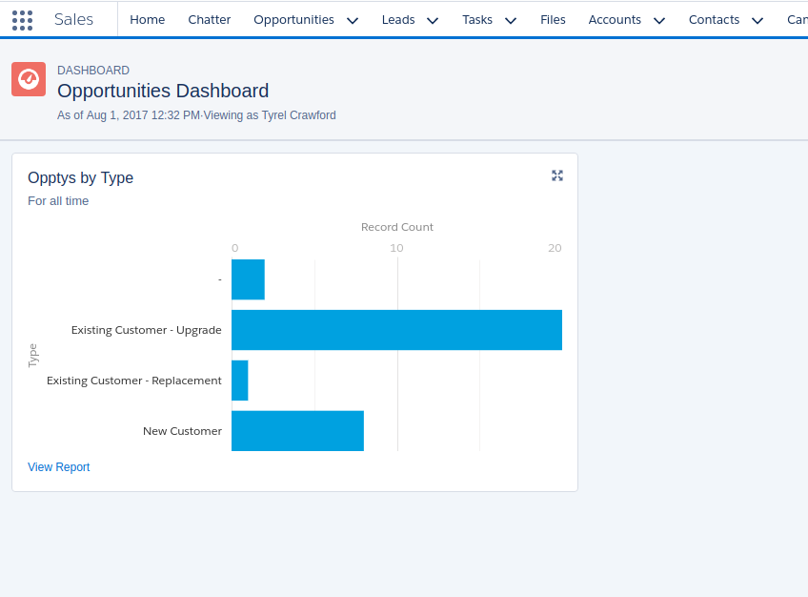Image resolution: width=808 pixels, height=597 pixels.
Task: Go to the Home tab
Action: click(x=147, y=19)
